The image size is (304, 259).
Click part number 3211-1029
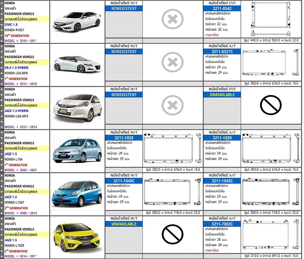coord(222,138)
